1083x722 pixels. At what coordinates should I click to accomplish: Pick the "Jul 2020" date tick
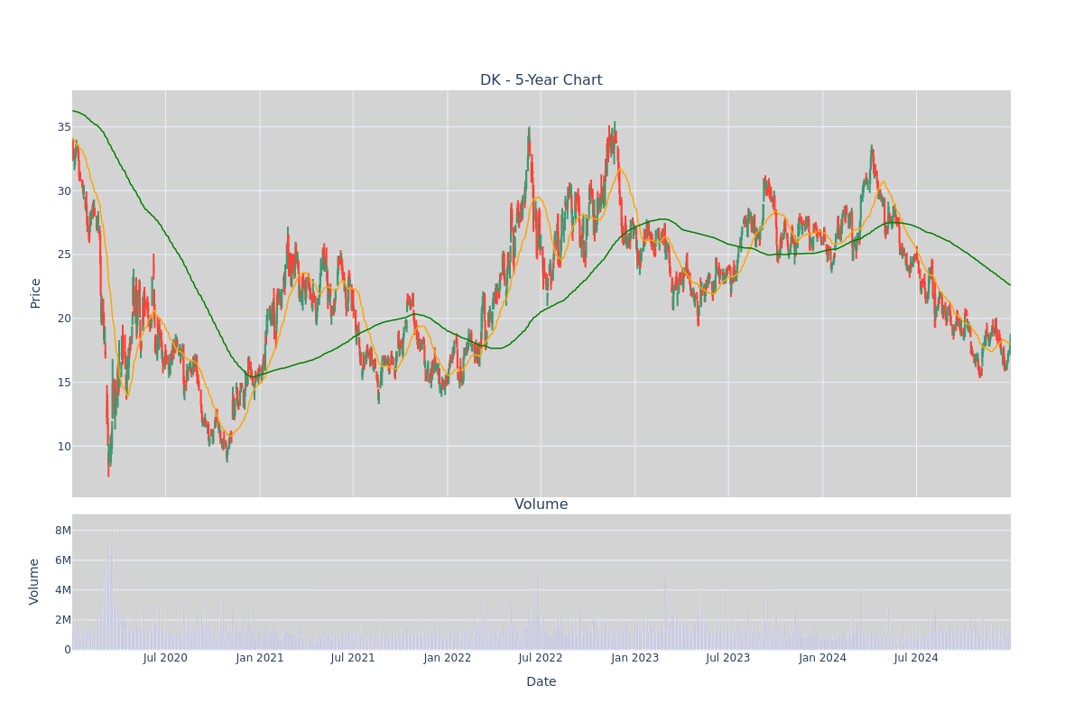pyautogui.click(x=165, y=658)
